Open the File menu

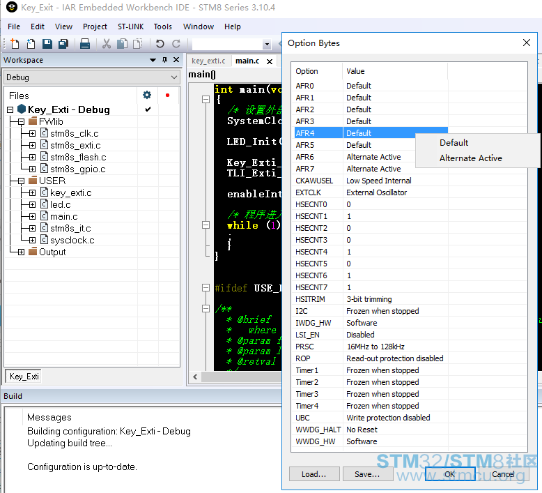[14, 26]
